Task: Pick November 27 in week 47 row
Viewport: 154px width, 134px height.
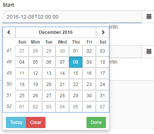Action: [22, 51]
